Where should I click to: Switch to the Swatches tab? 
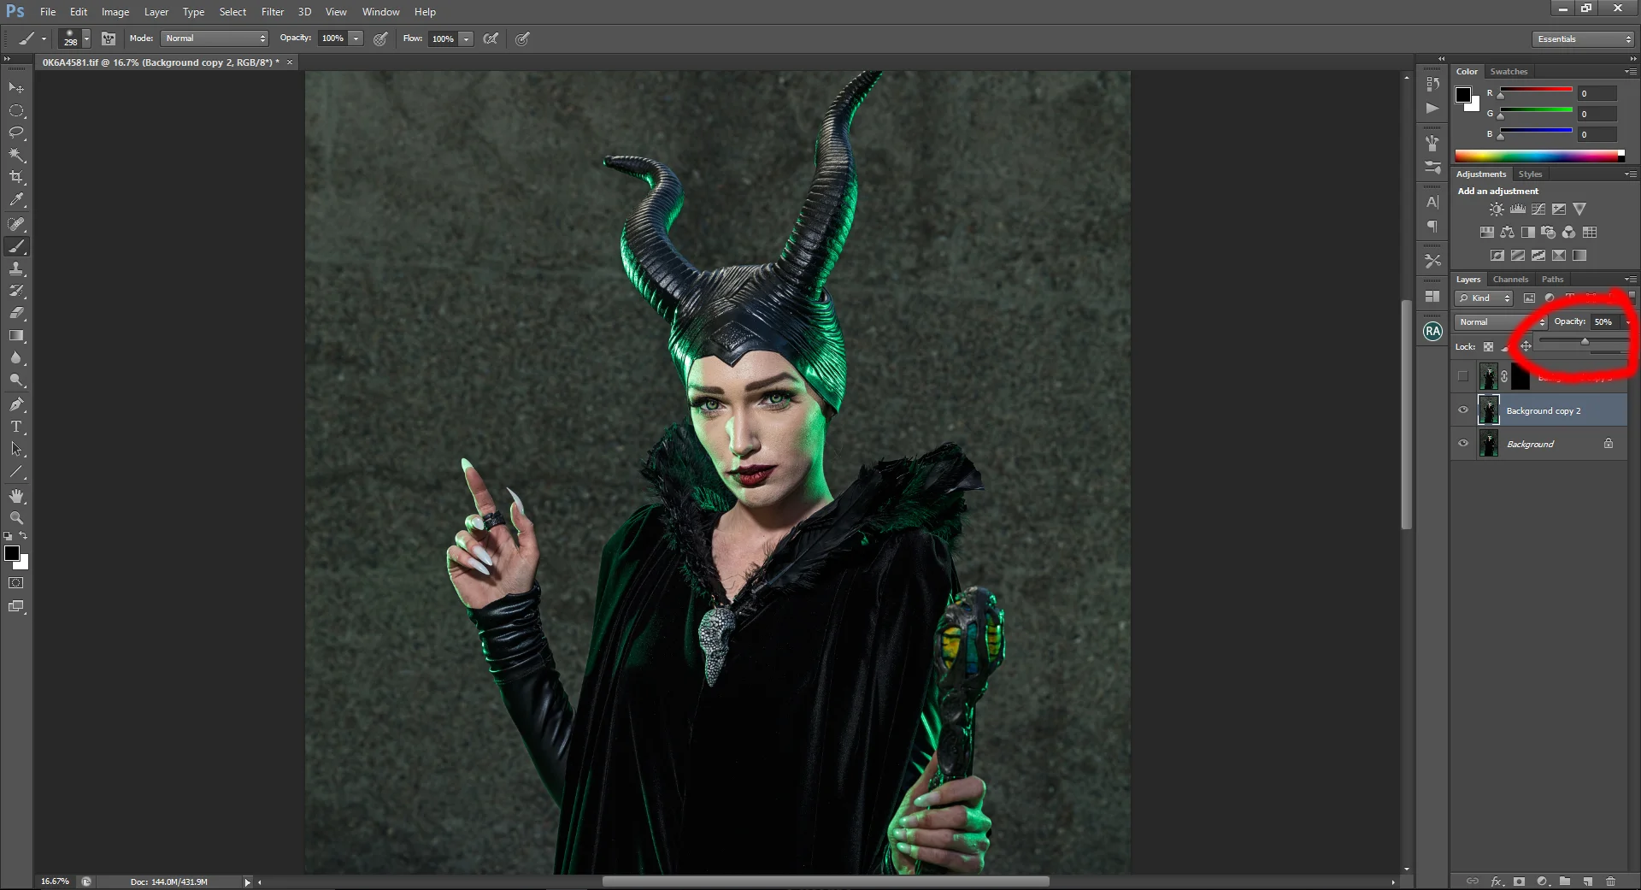point(1509,72)
